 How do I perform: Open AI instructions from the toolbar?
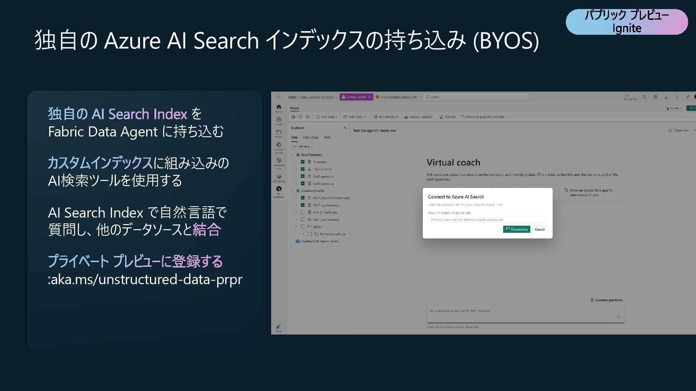click(386, 117)
